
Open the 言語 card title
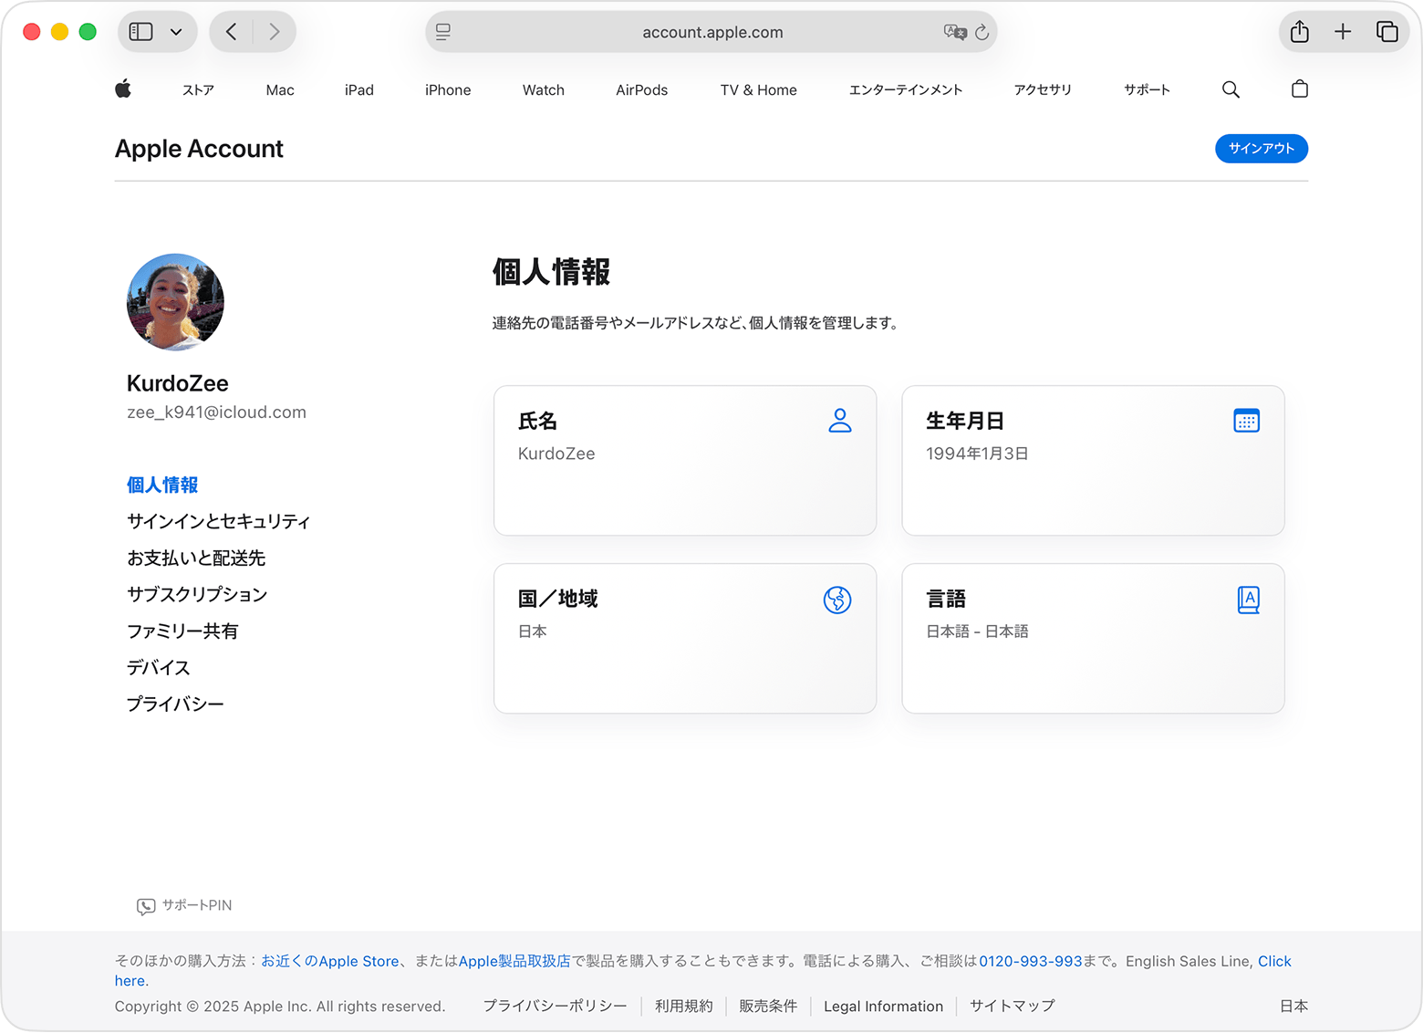(x=946, y=599)
